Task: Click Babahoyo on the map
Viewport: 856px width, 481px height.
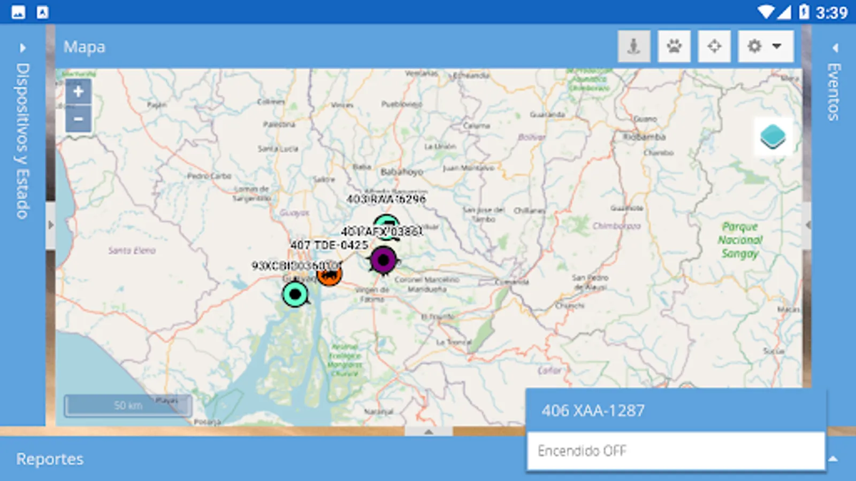Action: point(402,172)
